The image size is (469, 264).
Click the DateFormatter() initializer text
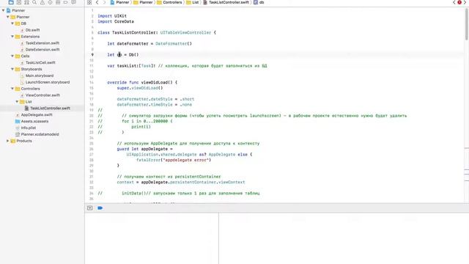pos(174,43)
